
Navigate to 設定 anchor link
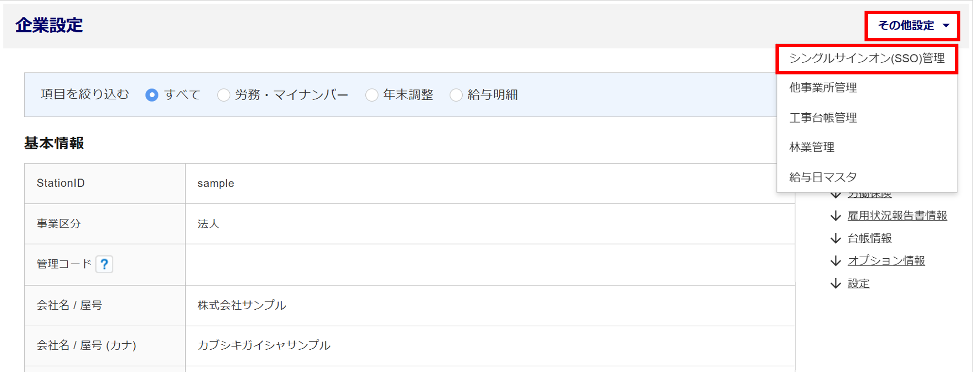click(x=858, y=283)
